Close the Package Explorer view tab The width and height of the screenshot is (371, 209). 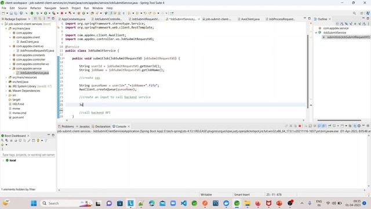[x=30, y=19]
